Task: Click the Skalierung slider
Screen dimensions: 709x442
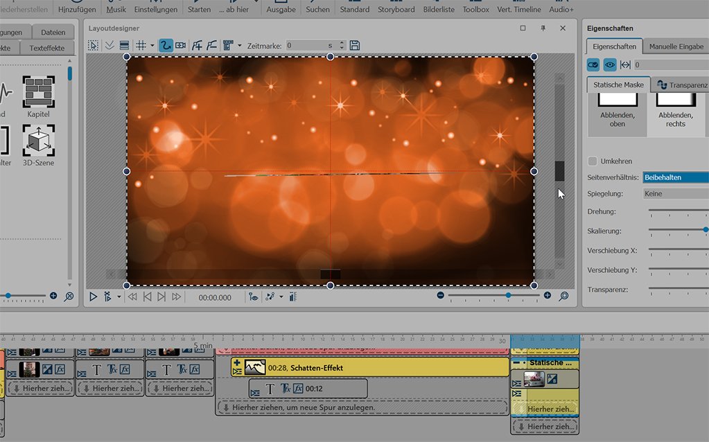Action: 678,229
